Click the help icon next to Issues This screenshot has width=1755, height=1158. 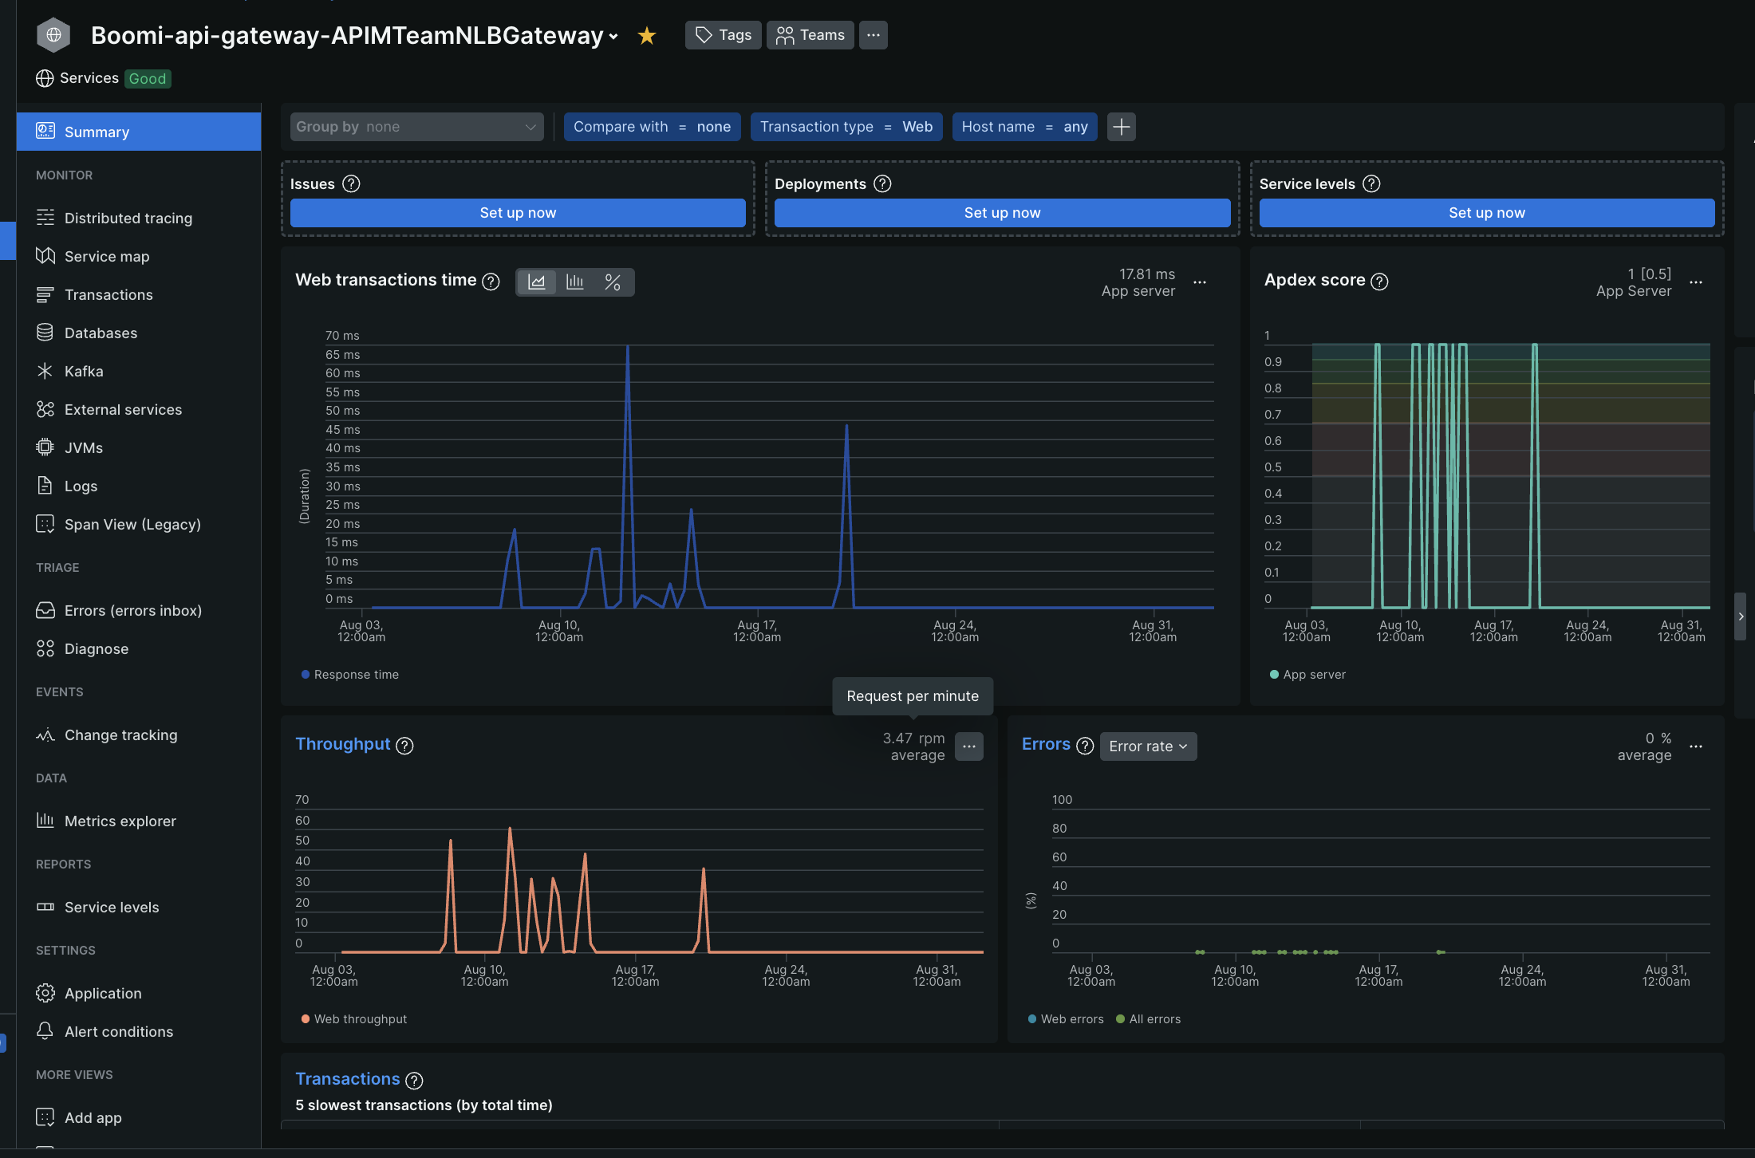click(x=351, y=184)
